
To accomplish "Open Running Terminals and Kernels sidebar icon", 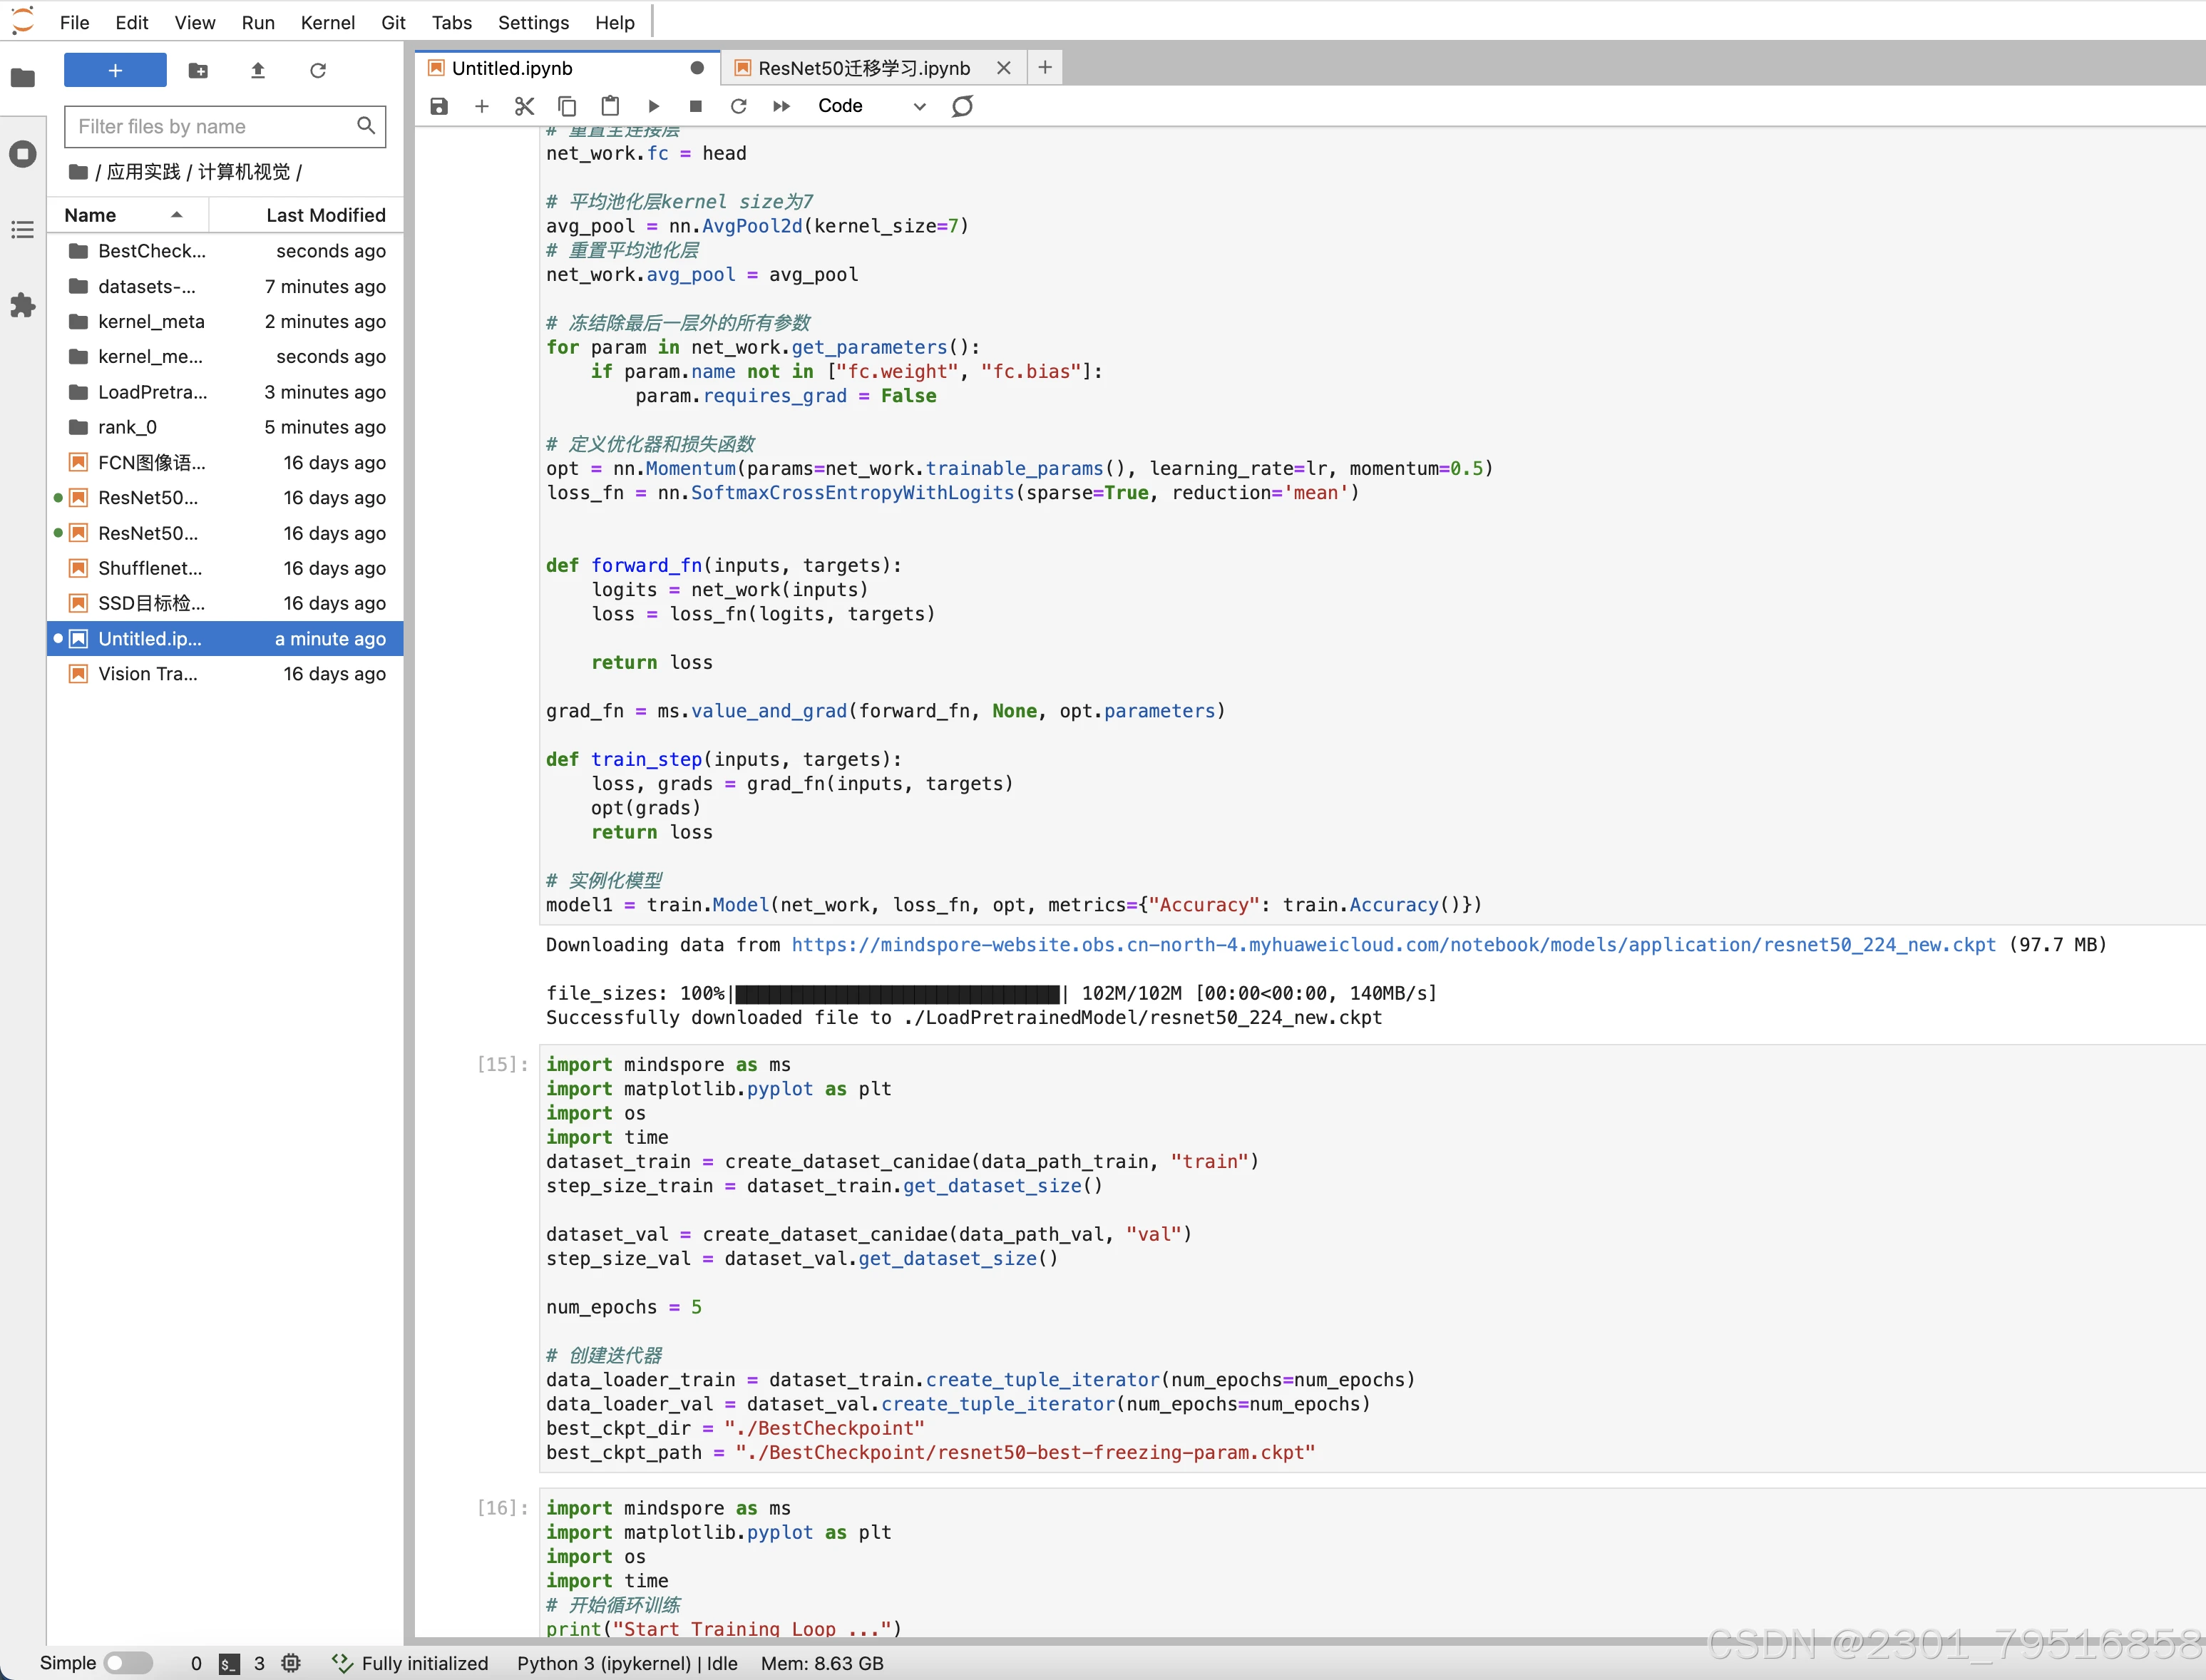I will pos(22,154).
